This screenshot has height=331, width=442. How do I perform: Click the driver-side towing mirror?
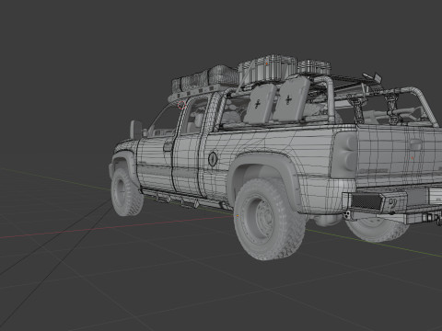pyautogui.click(x=135, y=130)
